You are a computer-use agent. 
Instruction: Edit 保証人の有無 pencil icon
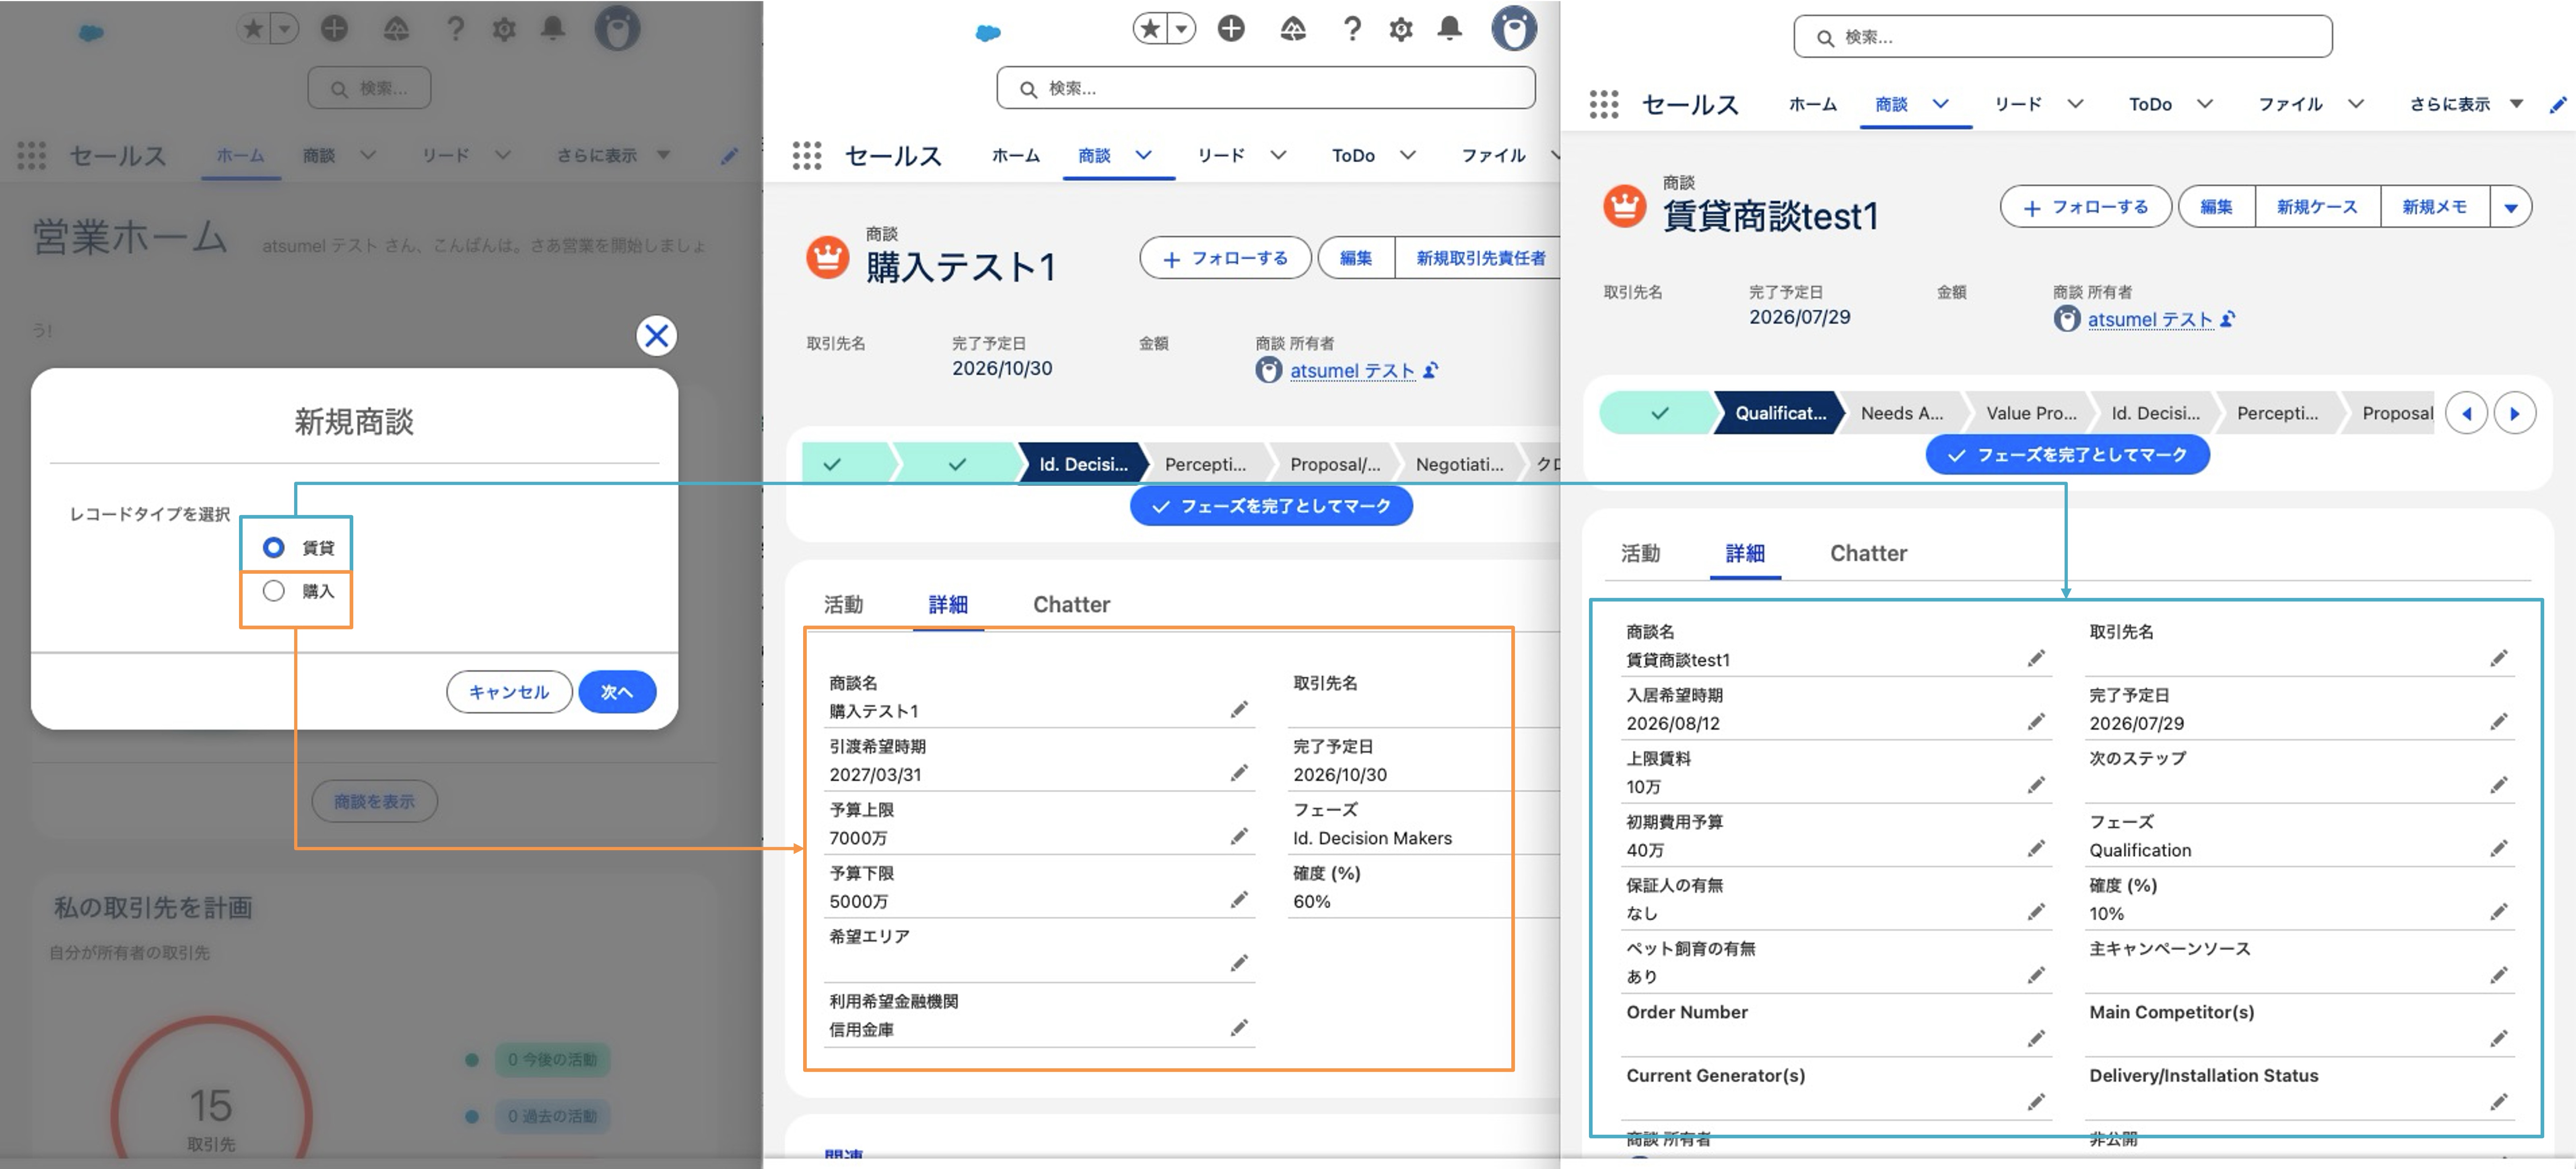(2036, 912)
